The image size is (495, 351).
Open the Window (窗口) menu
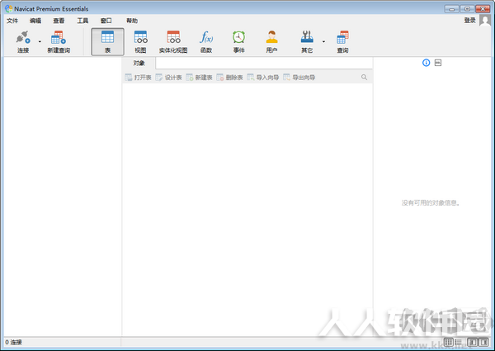[106, 21]
